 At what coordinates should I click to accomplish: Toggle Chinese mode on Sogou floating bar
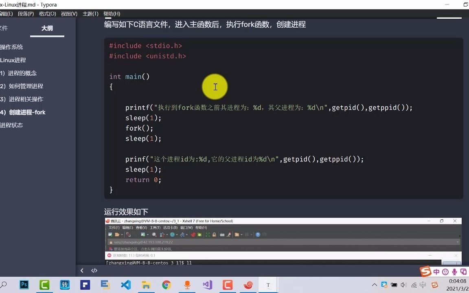437,272
